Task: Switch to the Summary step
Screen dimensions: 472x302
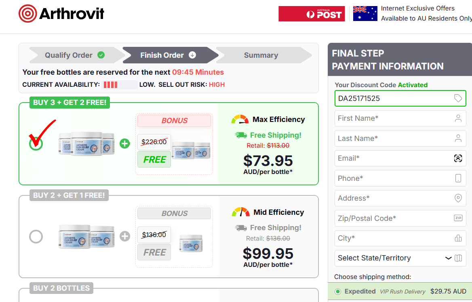Action: pos(261,55)
